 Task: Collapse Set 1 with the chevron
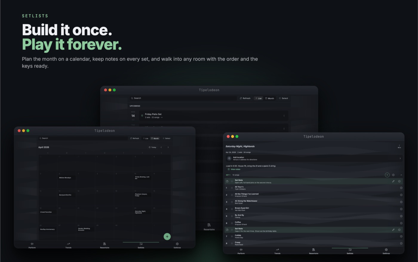pyautogui.click(x=401, y=175)
